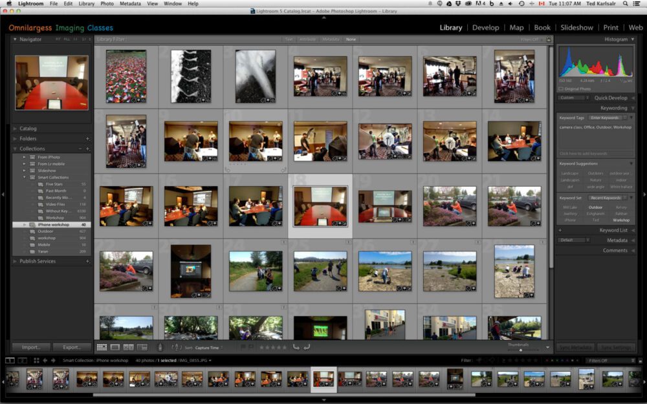
Task: Switch to Grid view in the toolbar
Action: (102, 348)
